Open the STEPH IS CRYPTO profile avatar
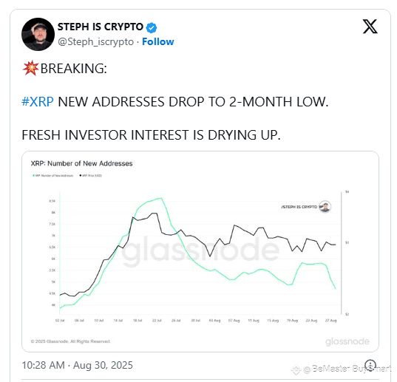 pyautogui.click(x=38, y=34)
